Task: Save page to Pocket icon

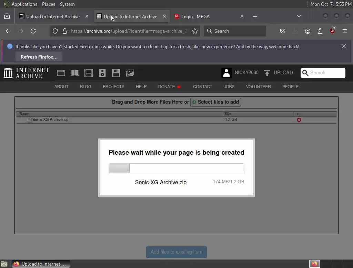Action: click(x=283, y=31)
